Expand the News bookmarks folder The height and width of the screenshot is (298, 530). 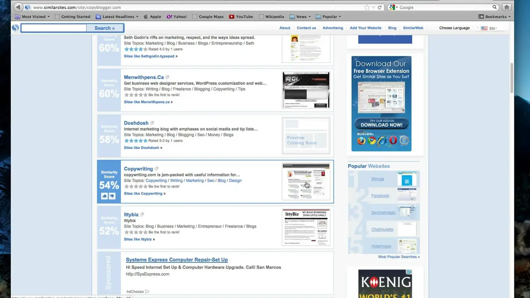click(x=301, y=17)
